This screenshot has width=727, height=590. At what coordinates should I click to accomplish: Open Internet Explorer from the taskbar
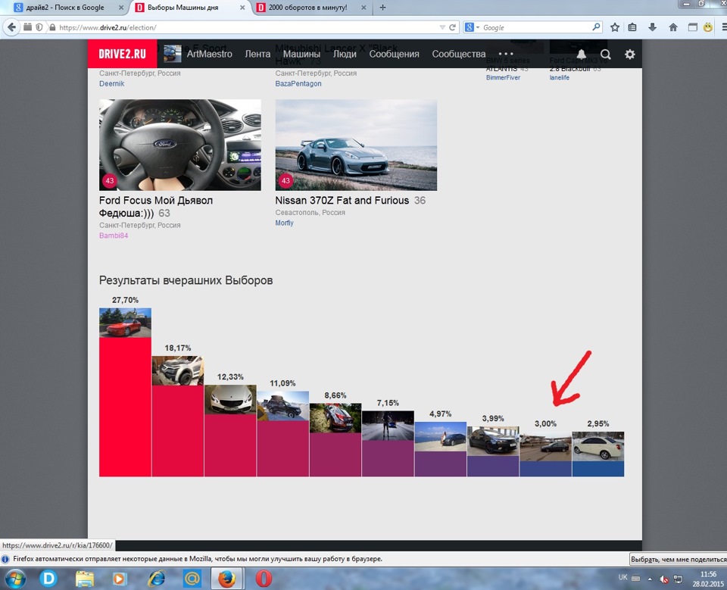tap(156, 579)
